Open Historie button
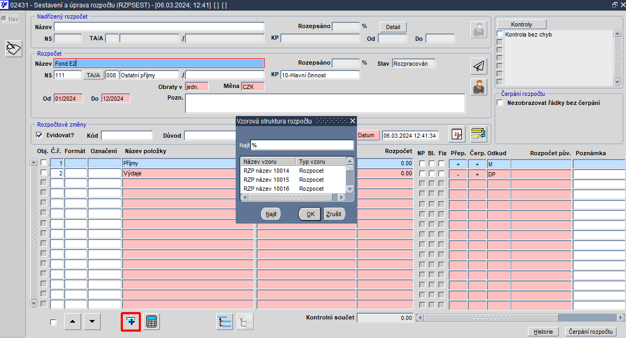The width and height of the screenshot is (626, 338). (x=543, y=332)
